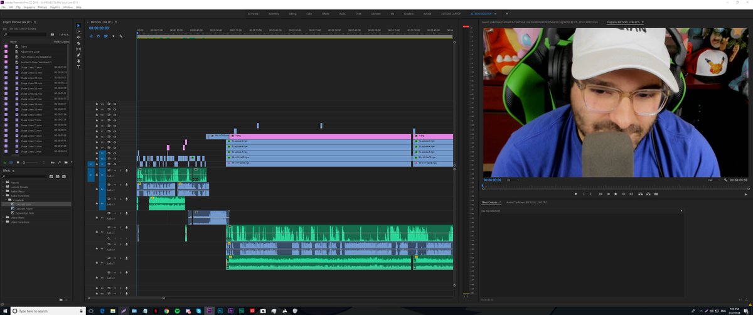Image resolution: width=753 pixels, height=315 pixels.
Task: Click the insert-as-nest sequence icon
Action: pos(90,36)
